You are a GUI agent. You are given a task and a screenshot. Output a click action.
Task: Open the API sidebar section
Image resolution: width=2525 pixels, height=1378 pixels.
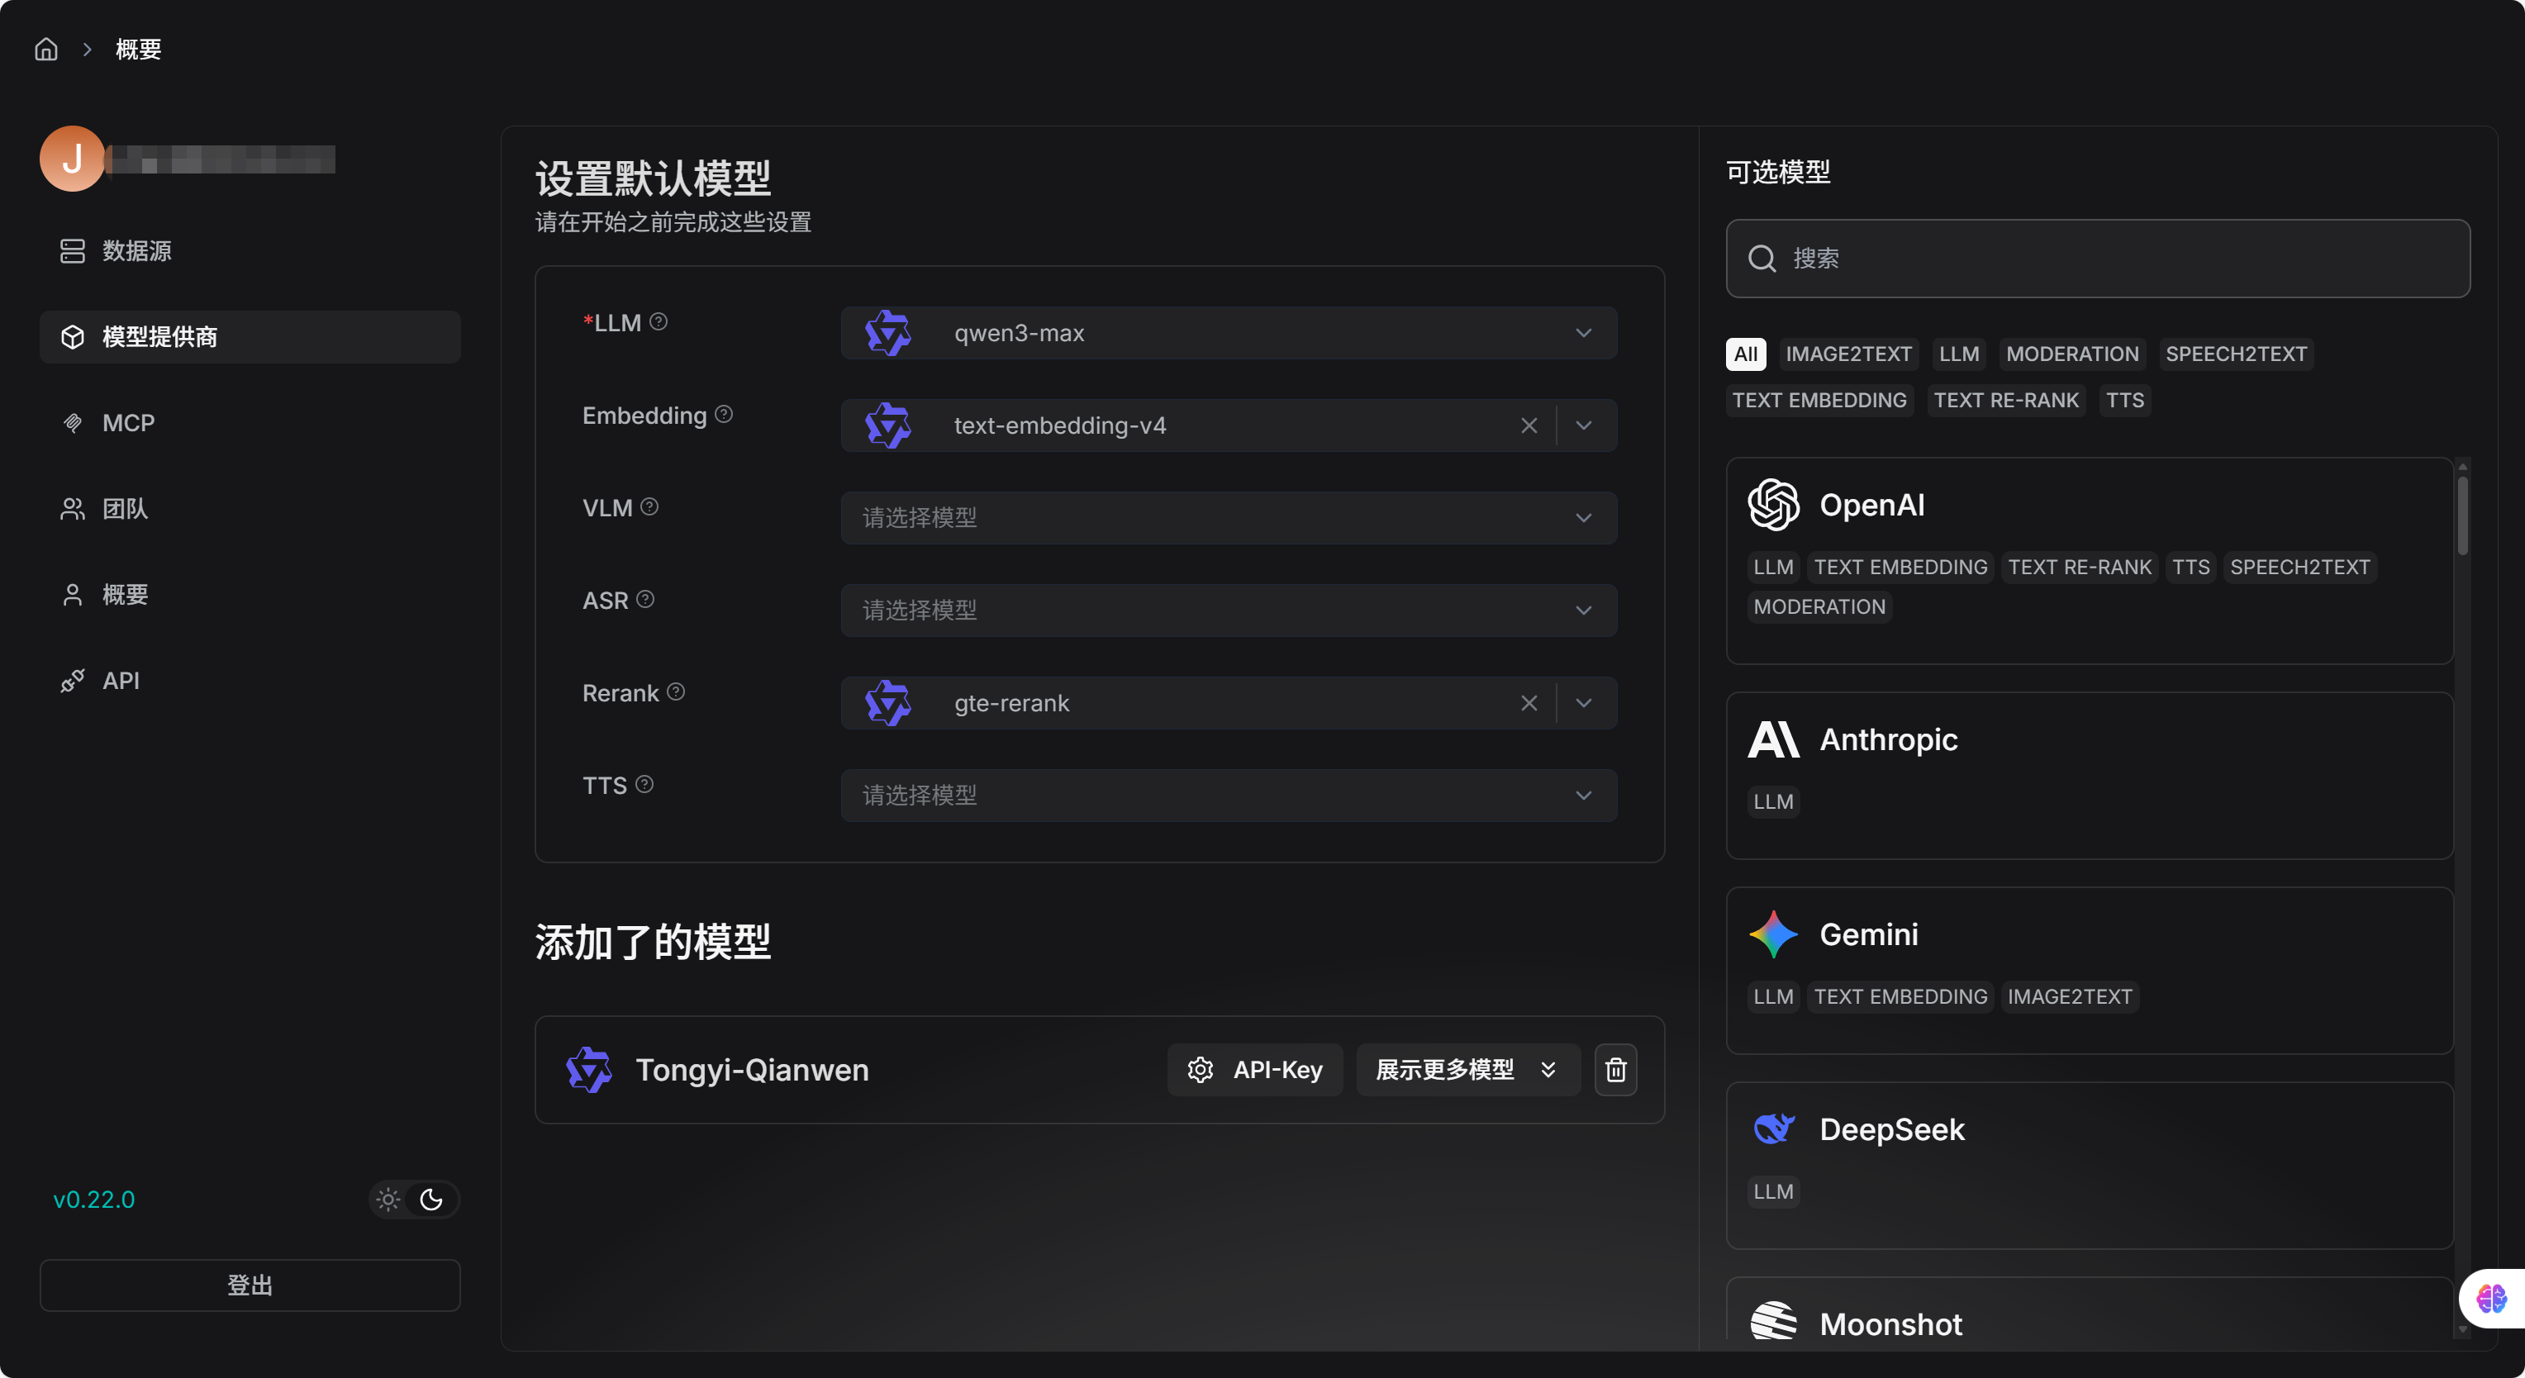120,680
